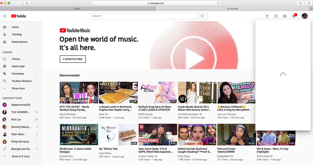The image size is (313, 165).
Task: Open Eater channel link
Action: click(102, 114)
